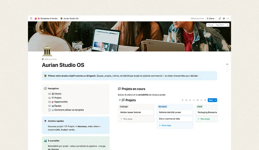Click the board search magnifier icon
Screen dimensions: 259x150
[x=198, y=100]
